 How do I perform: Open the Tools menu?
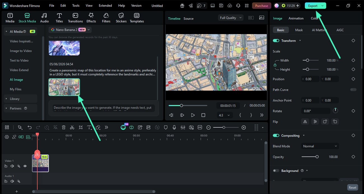pyautogui.click(x=76, y=6)
